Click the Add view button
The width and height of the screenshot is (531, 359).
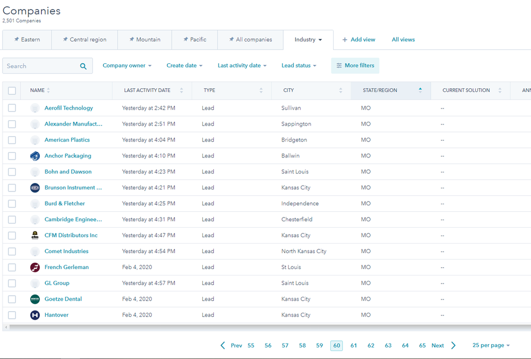click(x=359, y=39)
